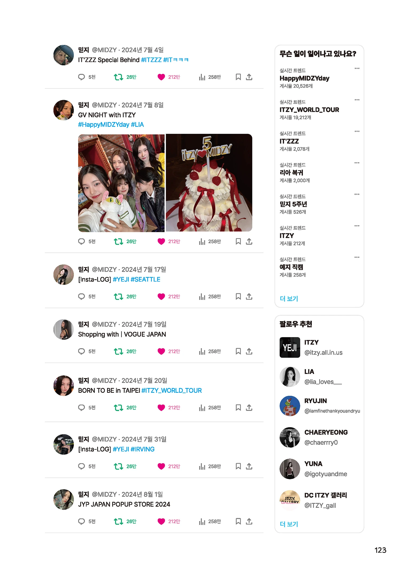Image resolution: width=409 pixels, height=578 pixels.
Task: Open more options for HappyMIDZYday trend
Action: tap(357, 69)
